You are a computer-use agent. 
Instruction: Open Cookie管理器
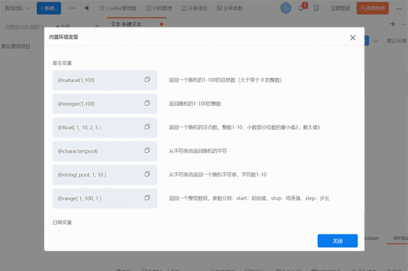click(x=118, y=8)
